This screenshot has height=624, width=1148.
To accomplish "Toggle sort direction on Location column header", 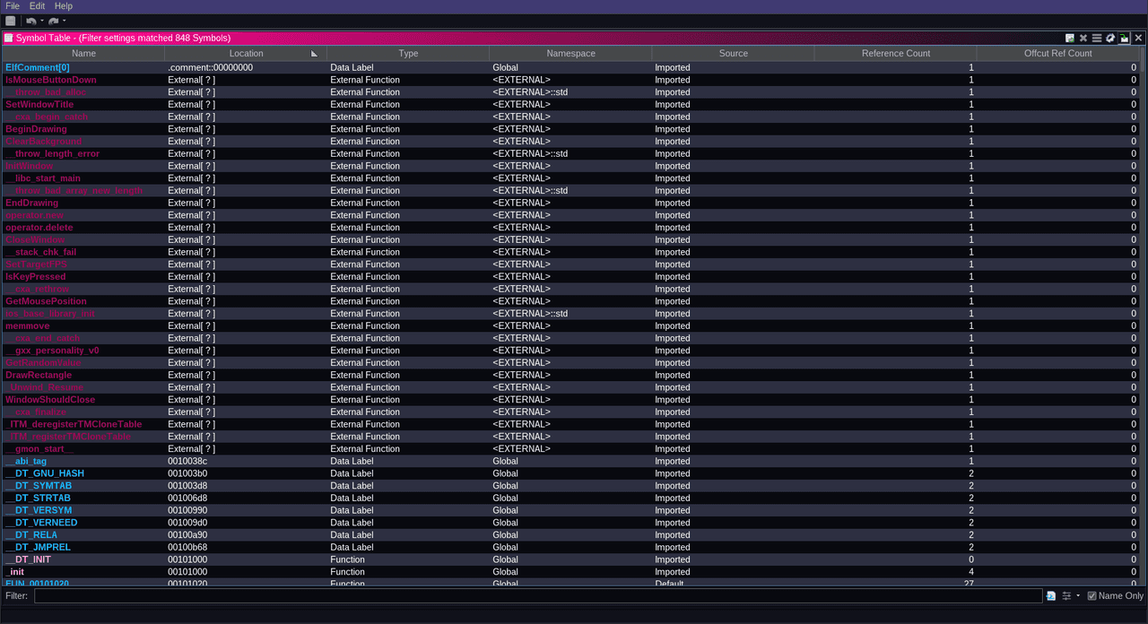I will (x=246, y=54).
